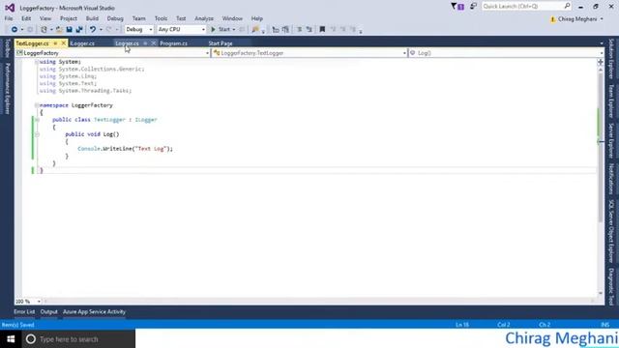Open the Solution Explorer side tab
Screen dimensions: 619x348
point(611,58)
